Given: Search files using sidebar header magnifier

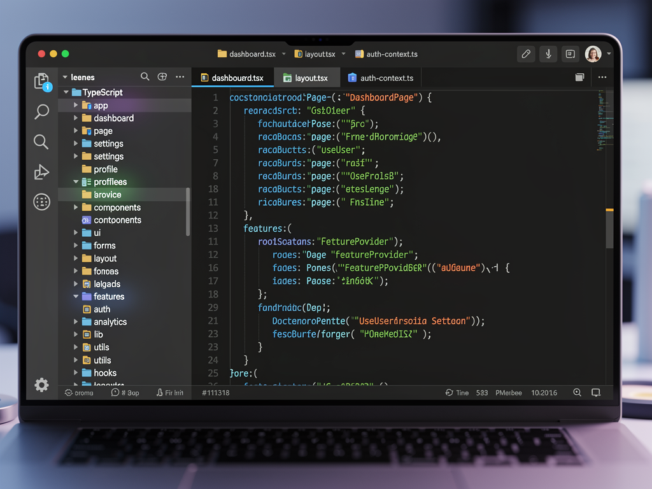Looking at the screenshot, I should [145, 76].
